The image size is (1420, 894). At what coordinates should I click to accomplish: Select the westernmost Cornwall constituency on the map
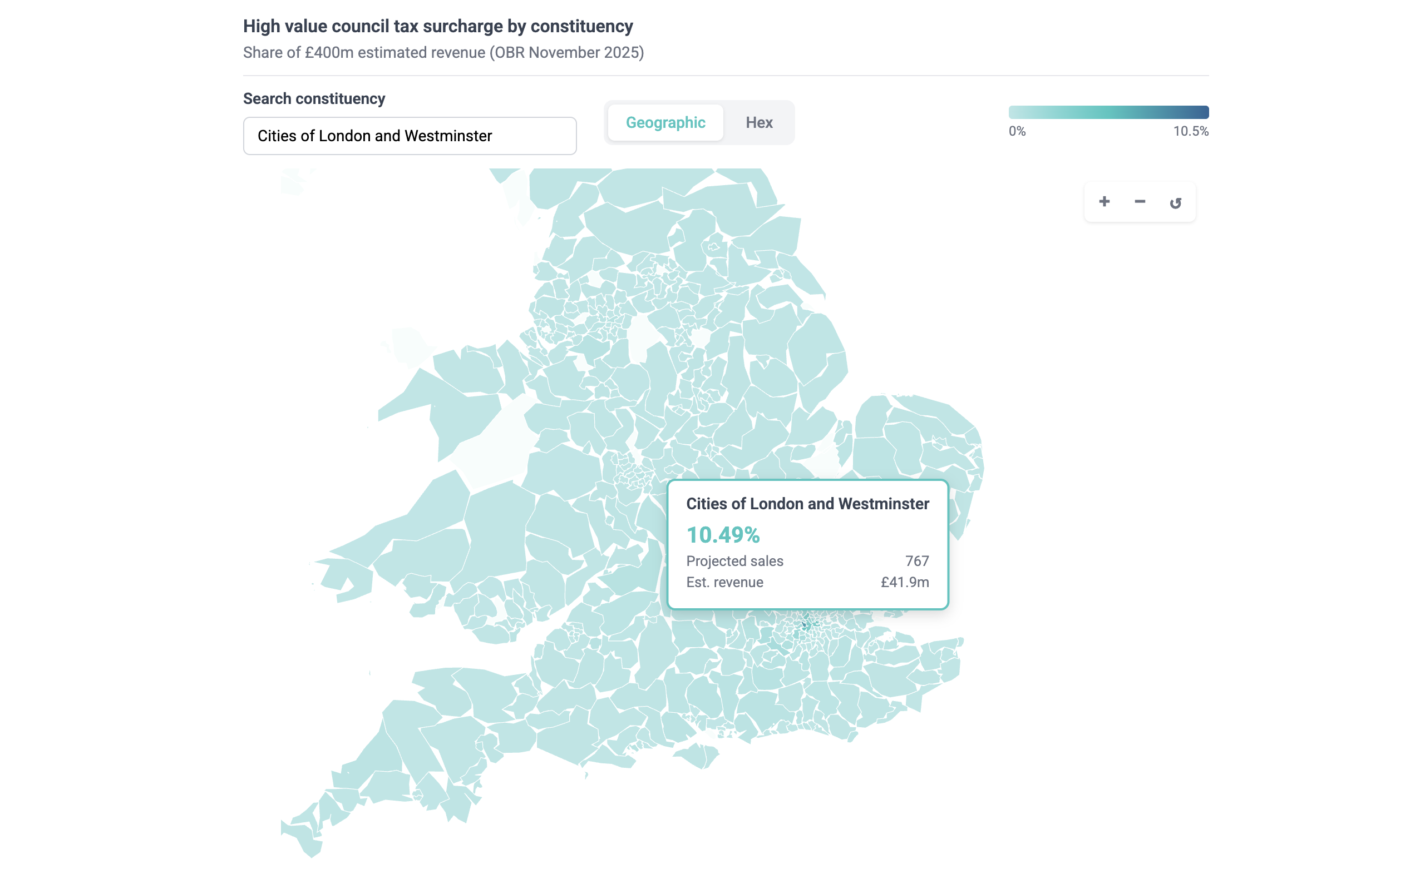pos(304,837)
